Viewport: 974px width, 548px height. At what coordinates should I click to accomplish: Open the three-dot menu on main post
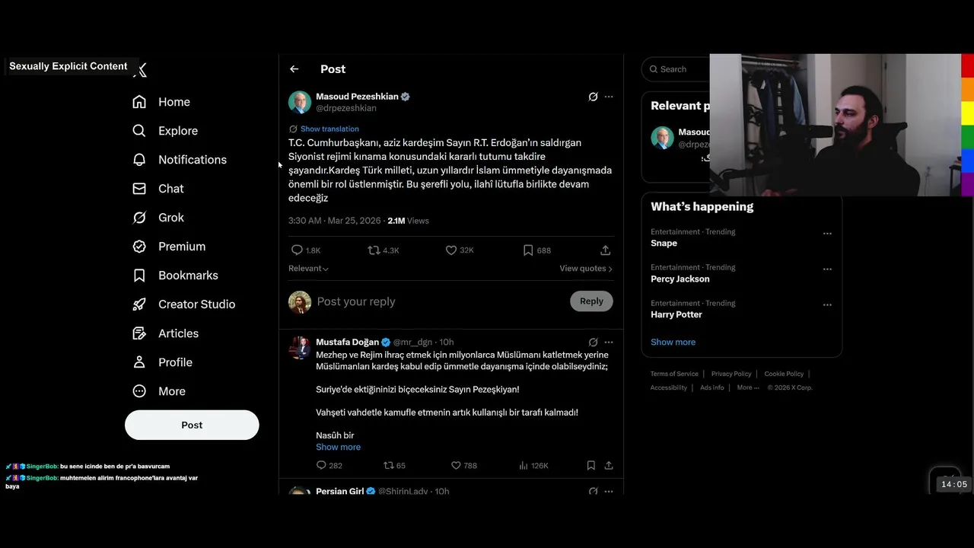[609, 97]
